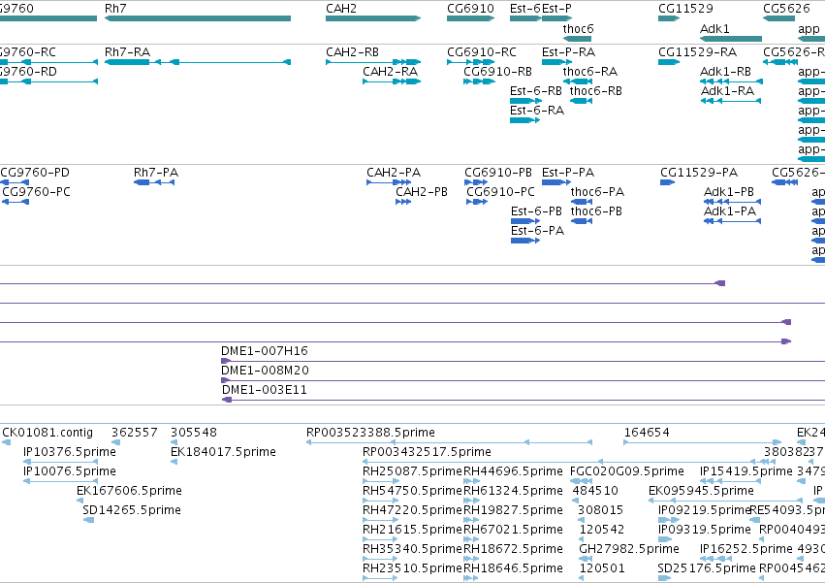The image size is (825, 583).
Task: Select the Est-P-RA transcript label
Action: pos(568,52)
